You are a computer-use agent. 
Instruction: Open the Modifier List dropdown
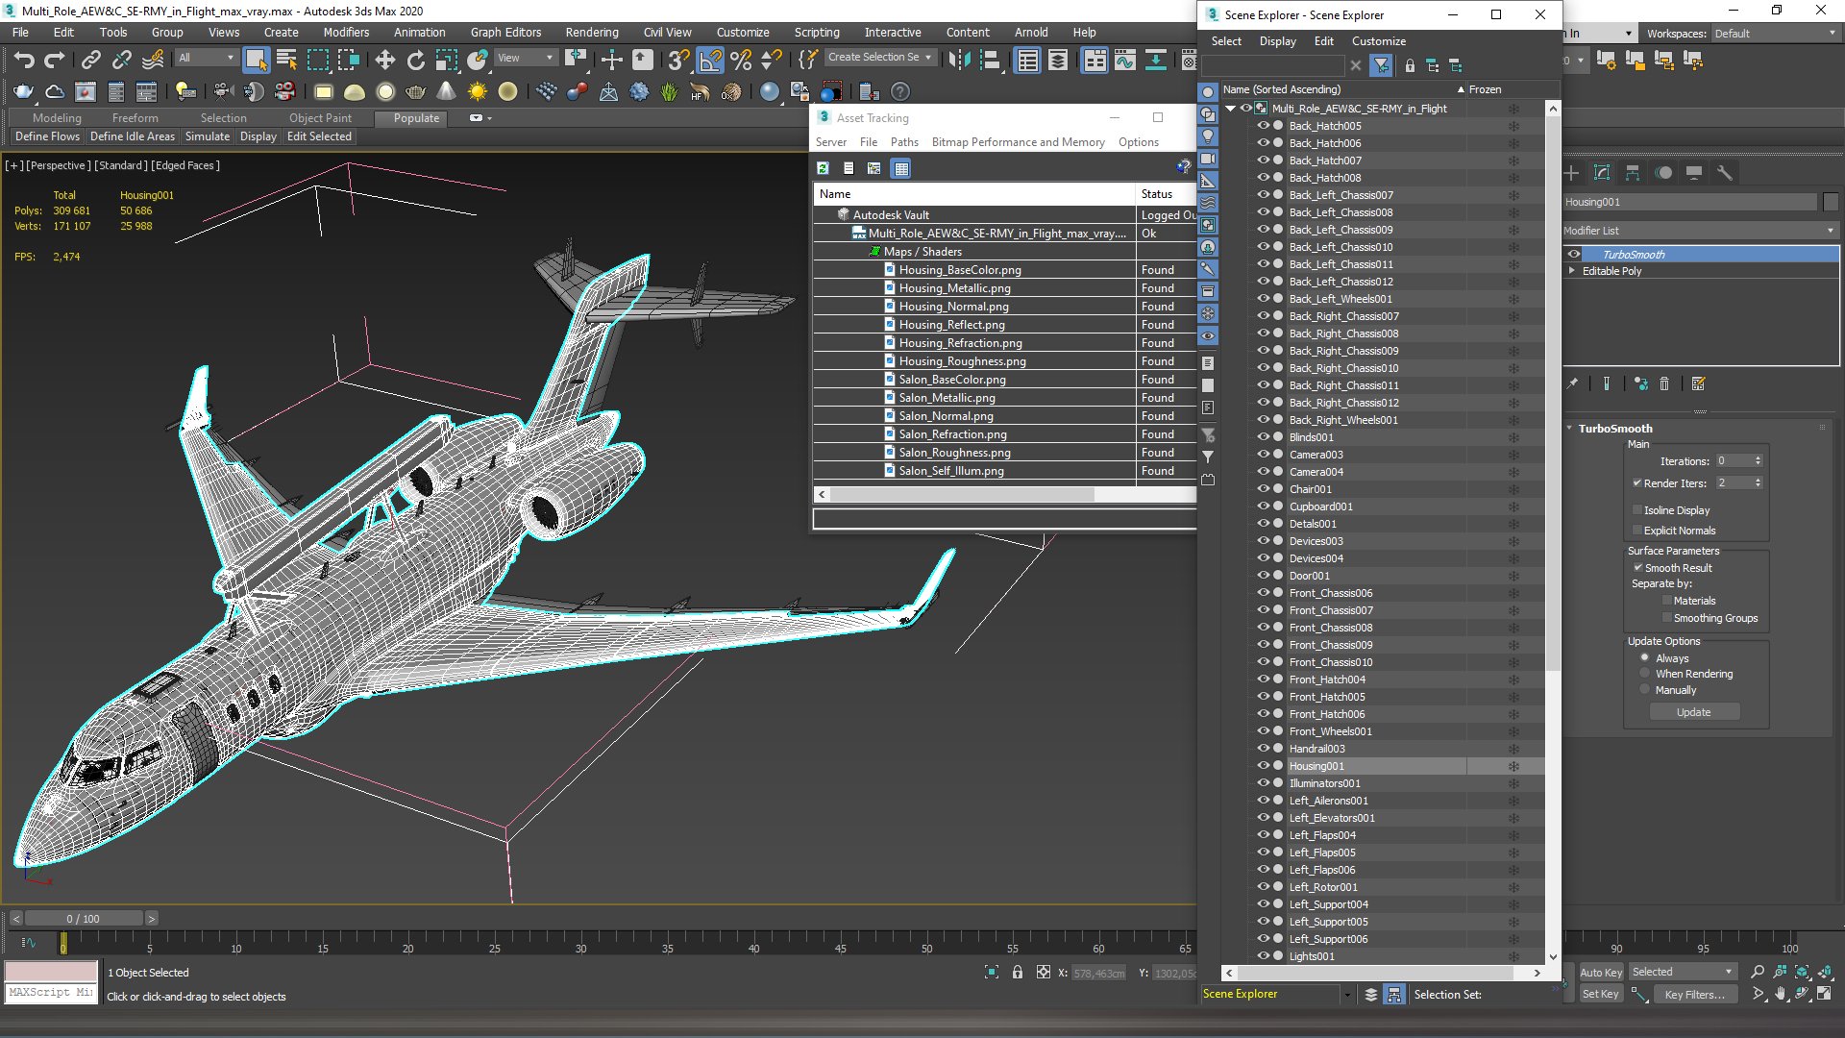coord(1699,231)
